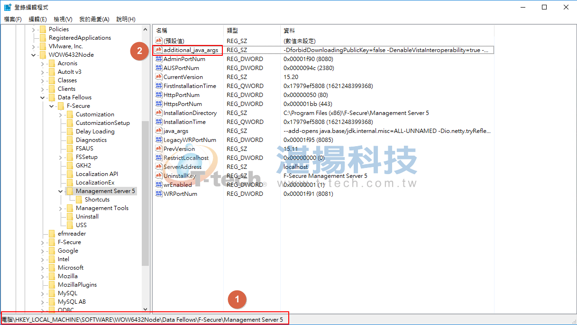This screenshot has height=325, width=577.
Task: Select the CustomizationSetup key in the tree
Action: point(103,123)
